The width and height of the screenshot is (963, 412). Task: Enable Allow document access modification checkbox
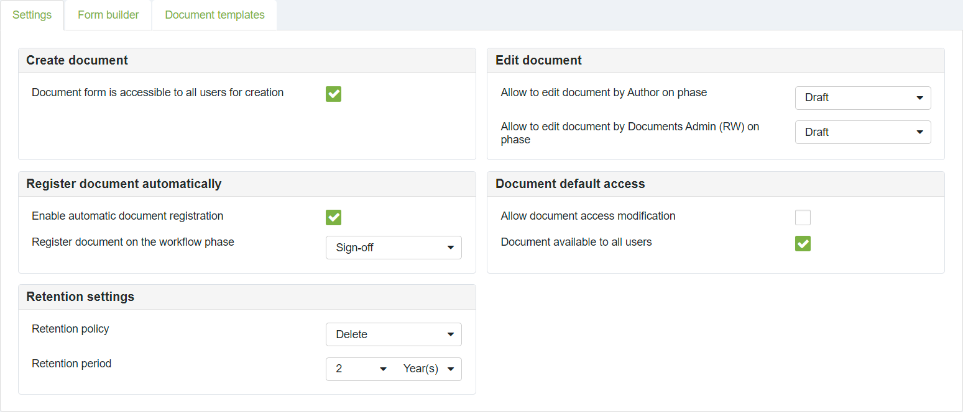click(803, 217)
